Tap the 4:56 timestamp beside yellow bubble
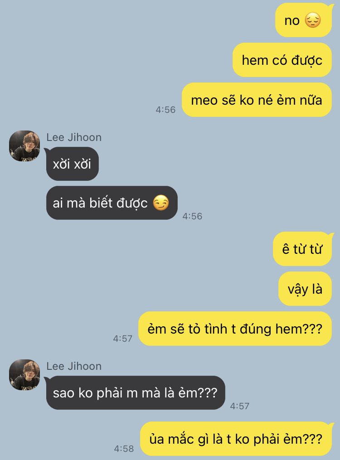 coord(165,110)
